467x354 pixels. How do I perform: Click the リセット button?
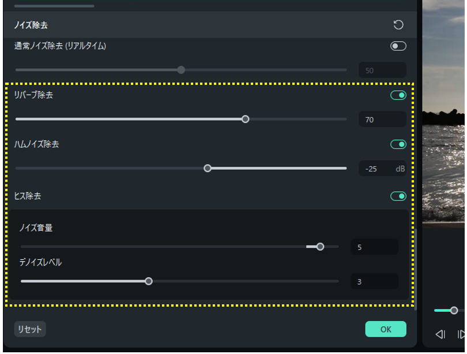30,329
